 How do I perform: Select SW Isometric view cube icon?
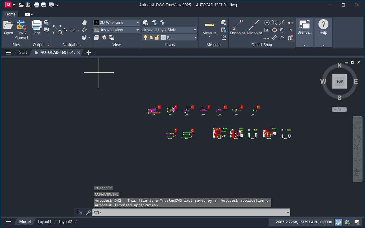click(x=104, y=37)
